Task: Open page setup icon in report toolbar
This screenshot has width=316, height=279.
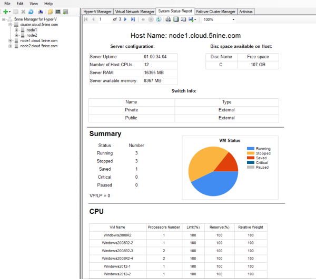Action: click(183, 19)
